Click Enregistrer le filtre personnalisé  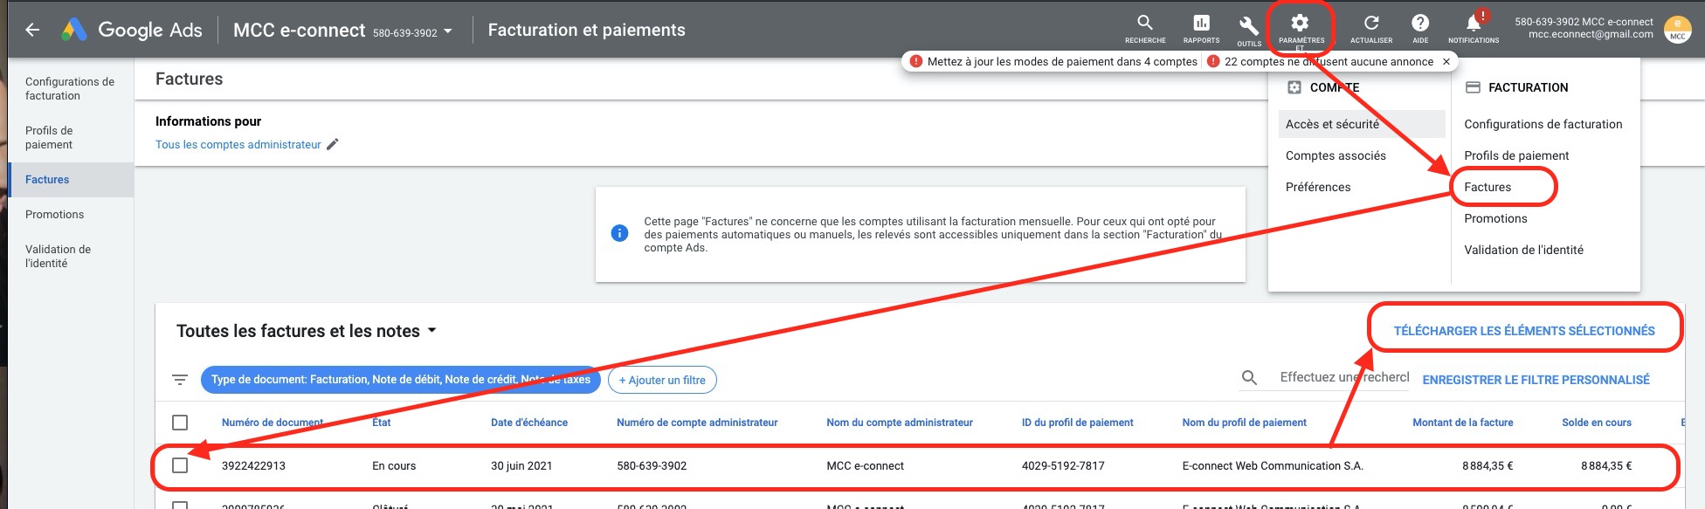click(1536, 380)
